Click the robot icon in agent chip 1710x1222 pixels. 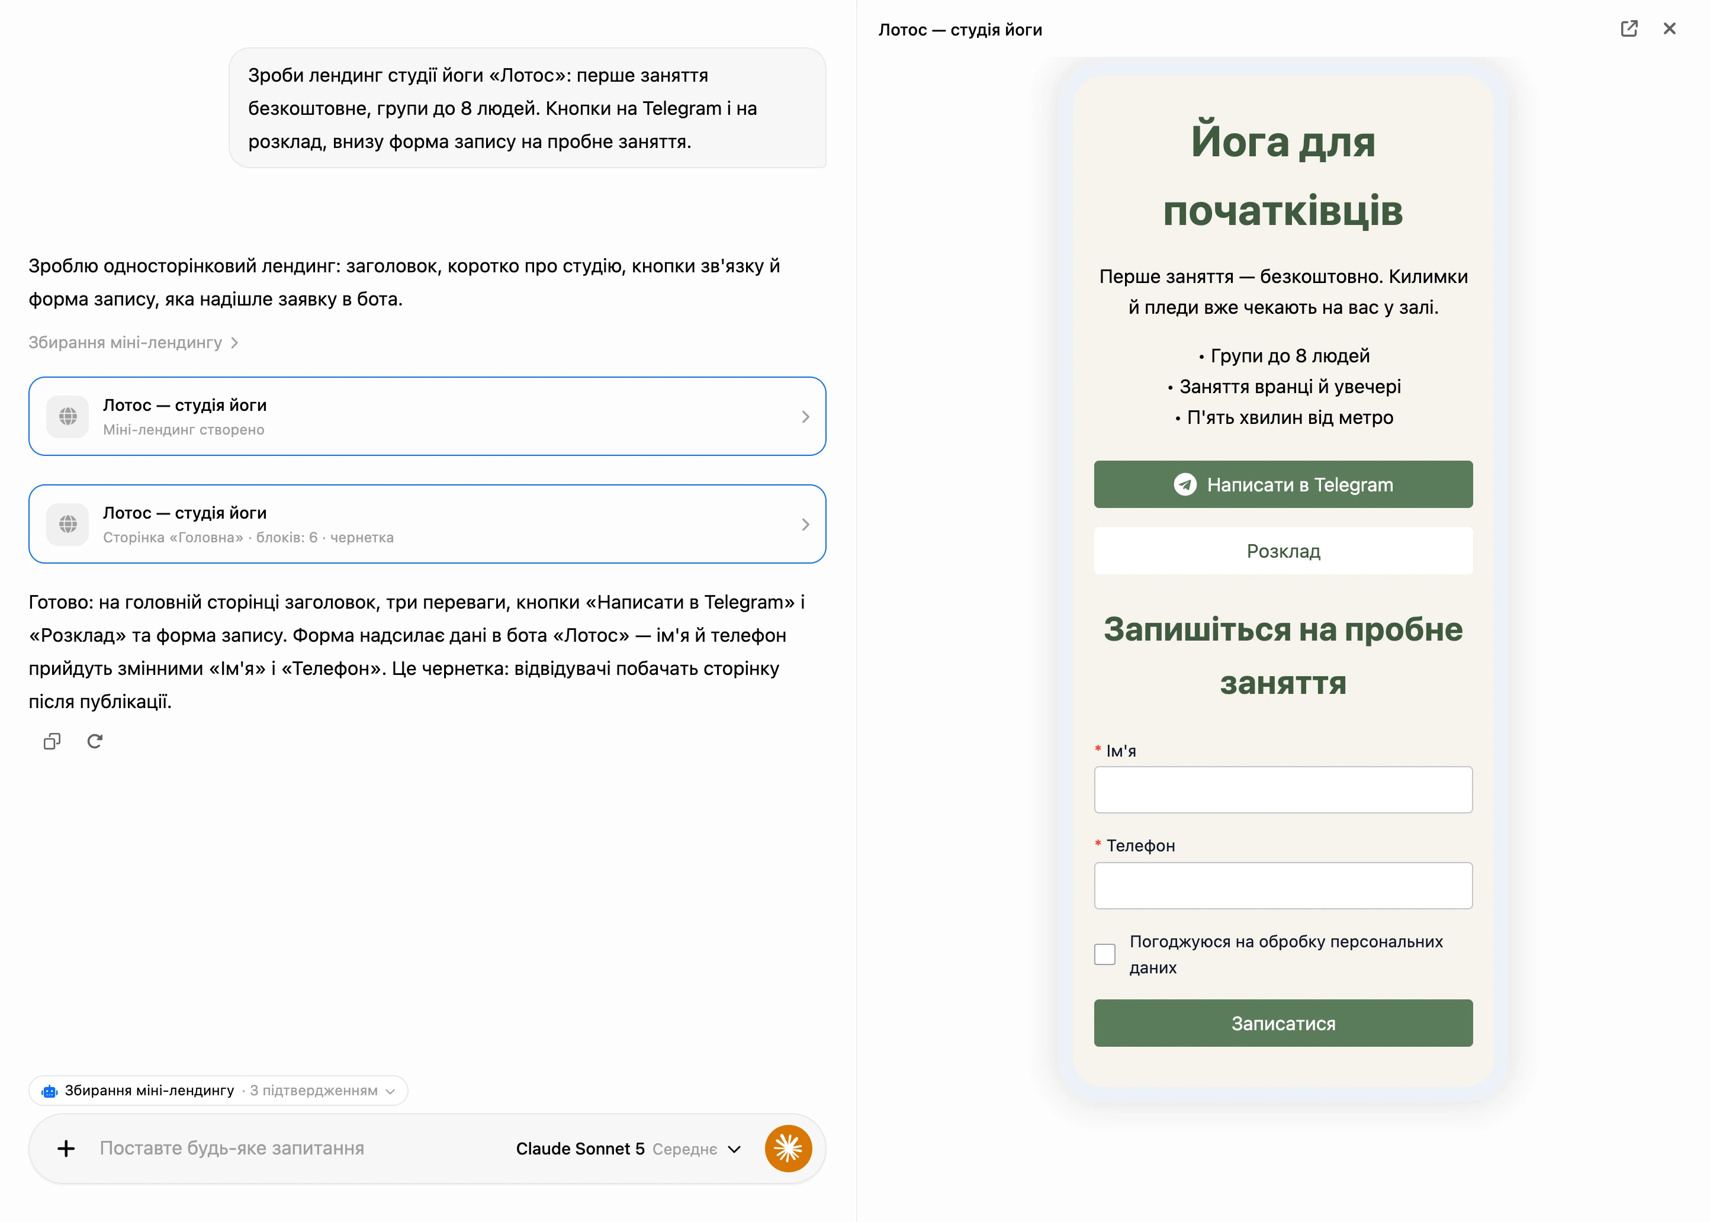pos(50,1091)
